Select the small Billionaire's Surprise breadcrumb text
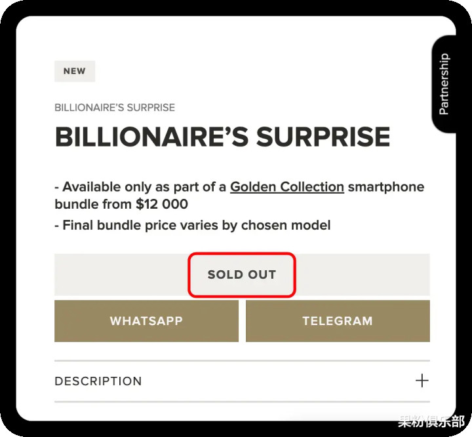The image size is (472, 437). [x=115, y=107]
